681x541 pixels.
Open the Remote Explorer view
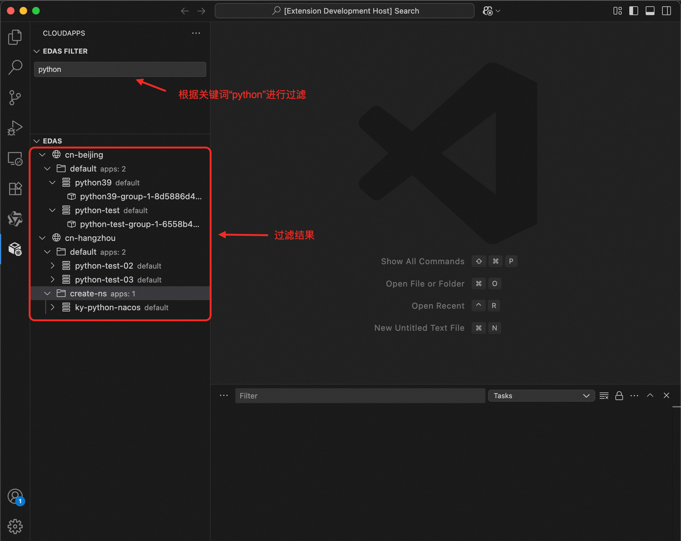pos(15,159)
